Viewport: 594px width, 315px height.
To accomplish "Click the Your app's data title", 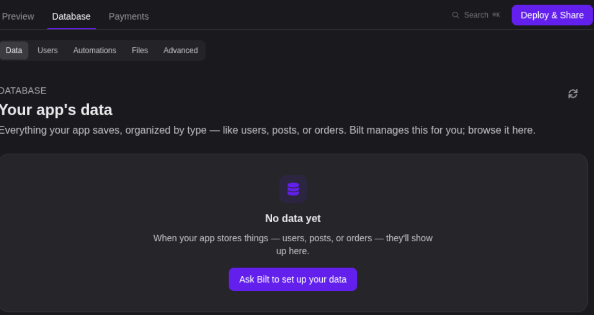I will pos(56,110).
